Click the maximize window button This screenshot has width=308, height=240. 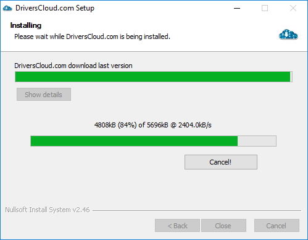click(x=265, y=8)
